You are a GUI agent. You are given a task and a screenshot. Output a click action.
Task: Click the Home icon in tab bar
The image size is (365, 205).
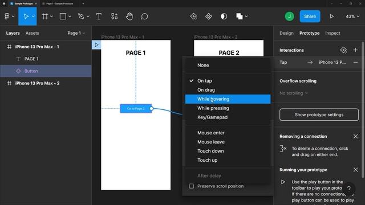[x=4, y=3]
